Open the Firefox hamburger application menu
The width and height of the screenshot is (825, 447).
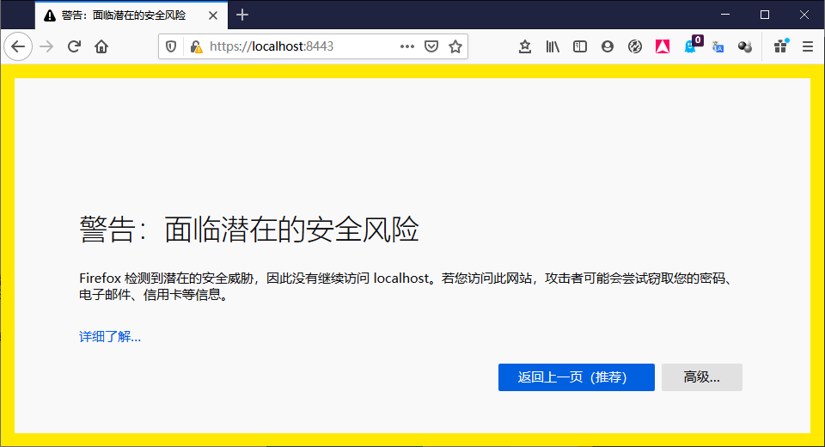808,47
